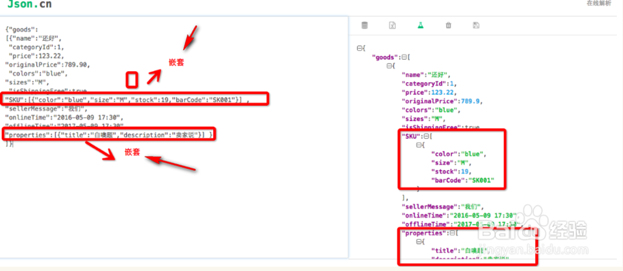Click "sellerMessage" line in raw editor

[x=45, y=108]
